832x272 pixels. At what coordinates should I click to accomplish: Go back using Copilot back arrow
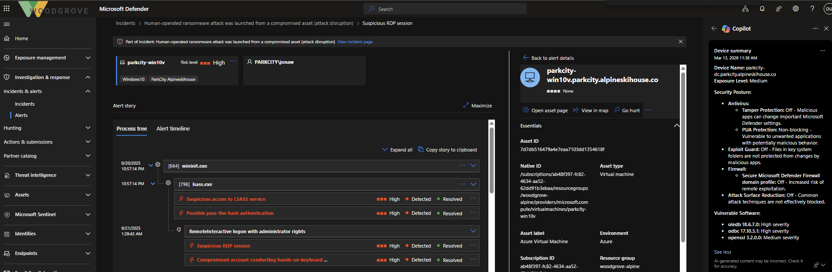714,28
